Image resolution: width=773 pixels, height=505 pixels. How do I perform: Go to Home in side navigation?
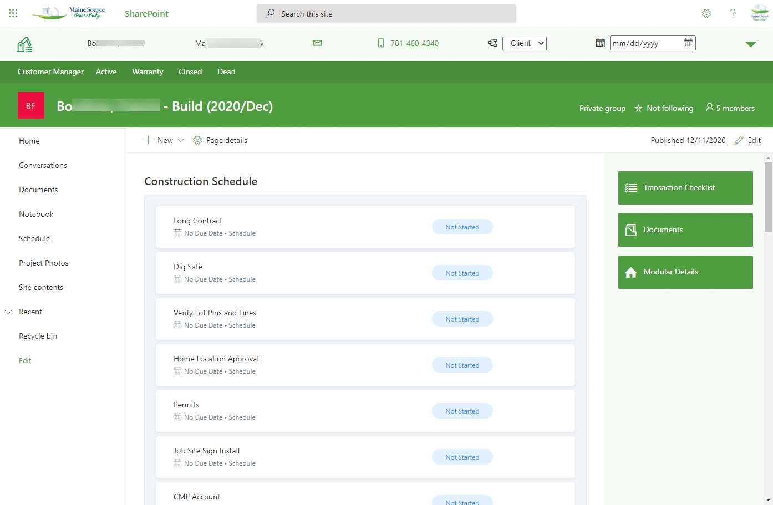coord(29,141)
